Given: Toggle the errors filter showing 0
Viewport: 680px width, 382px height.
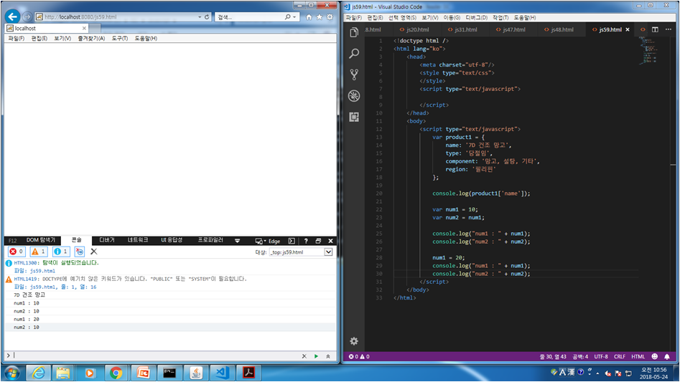Looking at the screenshot, I should point(17,252).
